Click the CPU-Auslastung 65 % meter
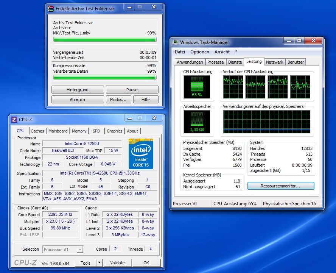Screen dimensions: 336x273 tap(197, 87)
